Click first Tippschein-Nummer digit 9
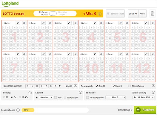The width and height of the screenshot is (157, 118). [28, 86]
